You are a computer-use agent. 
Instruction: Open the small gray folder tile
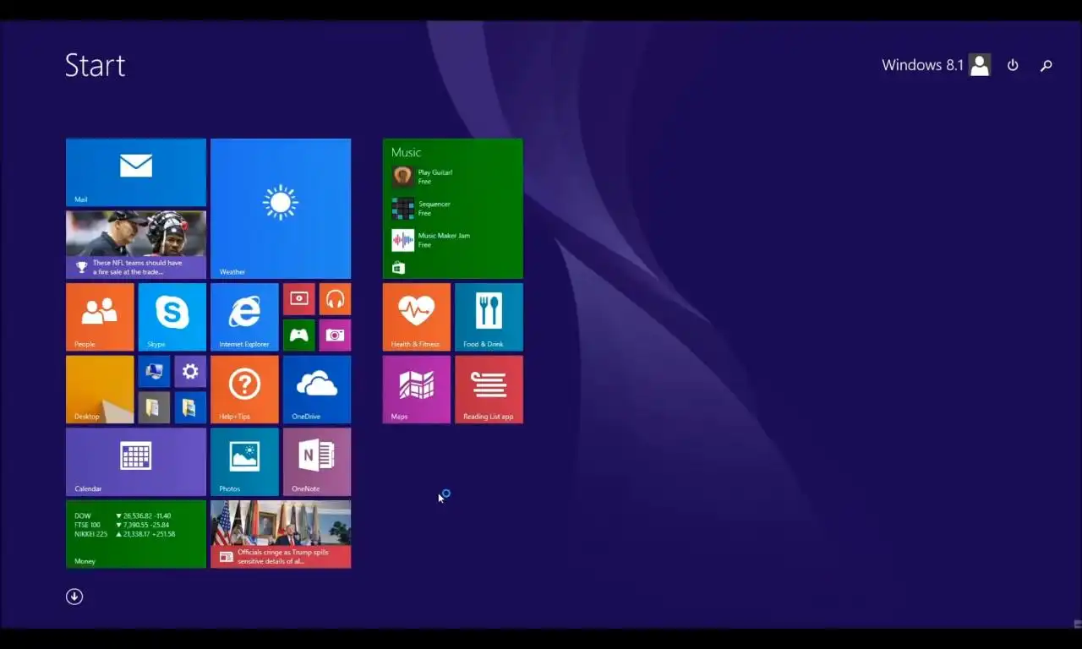154,407
